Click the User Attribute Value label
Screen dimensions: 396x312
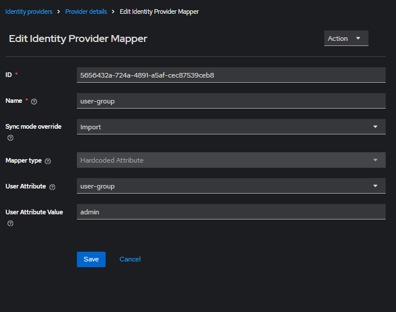pos(34,212)
